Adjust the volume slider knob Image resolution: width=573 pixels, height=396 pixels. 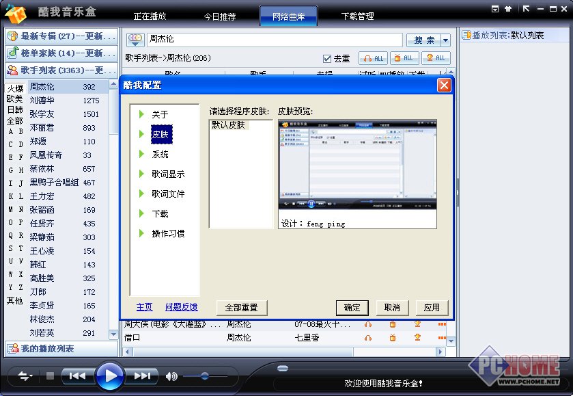(x=205, y=375)
